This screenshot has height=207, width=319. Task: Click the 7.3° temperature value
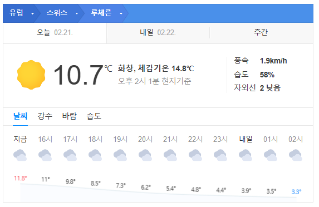pos(121,185)
